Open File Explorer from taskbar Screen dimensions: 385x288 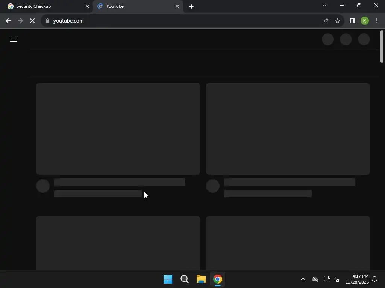tap(201, 279)
